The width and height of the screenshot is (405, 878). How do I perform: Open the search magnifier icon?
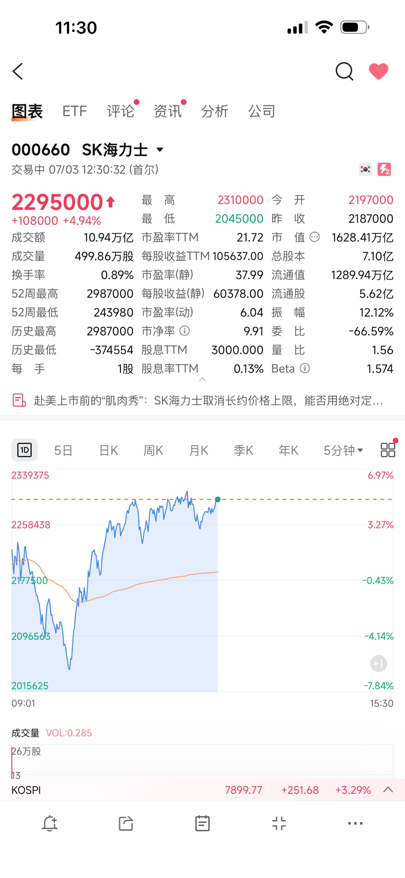344,71
